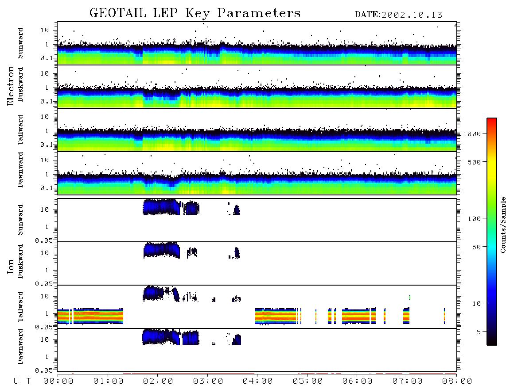Click the 50 tick on the colorbar
Screen dimensions: 506x389
(x=476, y=247)
